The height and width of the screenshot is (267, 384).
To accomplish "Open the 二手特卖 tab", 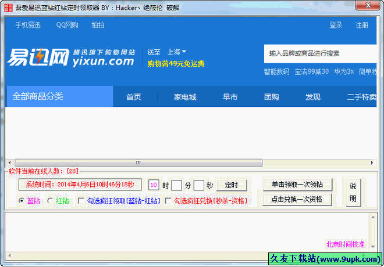I will [x=361, y=97].
